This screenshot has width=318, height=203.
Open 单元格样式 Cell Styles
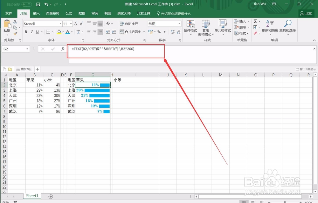coord(223,28)
